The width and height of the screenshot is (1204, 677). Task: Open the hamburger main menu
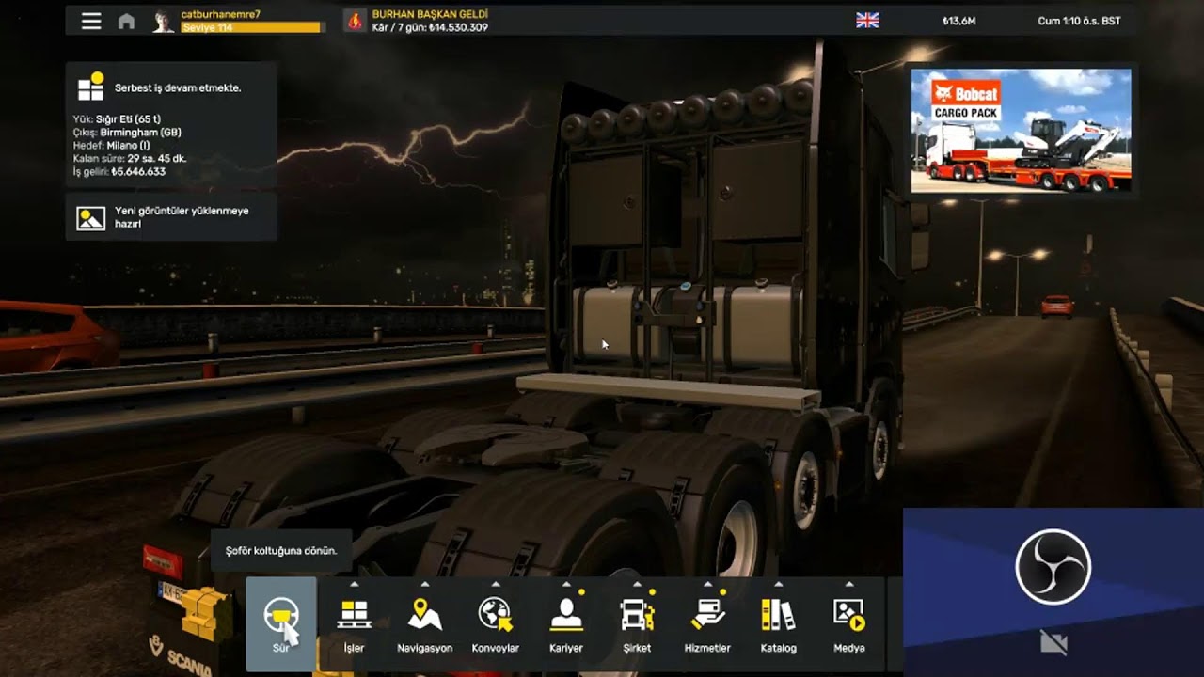pyautogui.click(x=91, y=21)
